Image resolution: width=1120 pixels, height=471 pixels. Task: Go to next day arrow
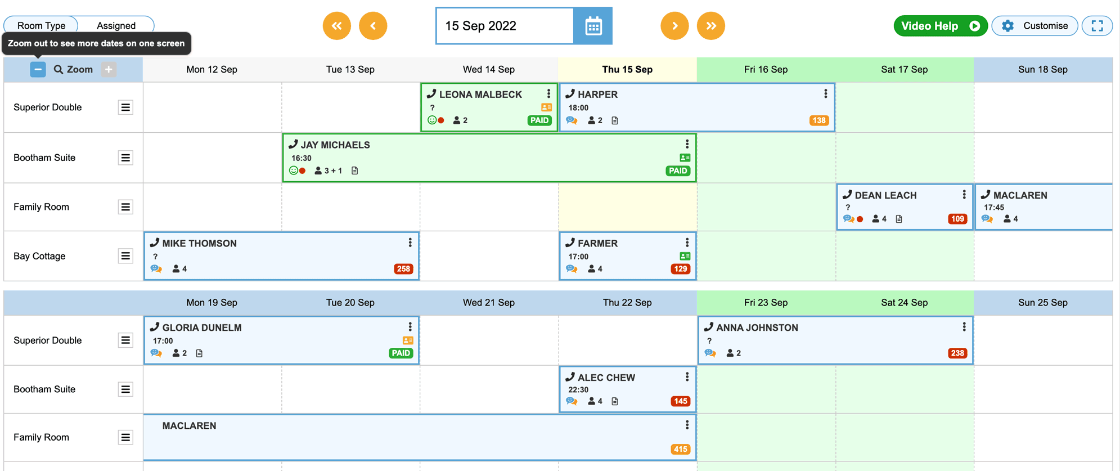[674, 26]
